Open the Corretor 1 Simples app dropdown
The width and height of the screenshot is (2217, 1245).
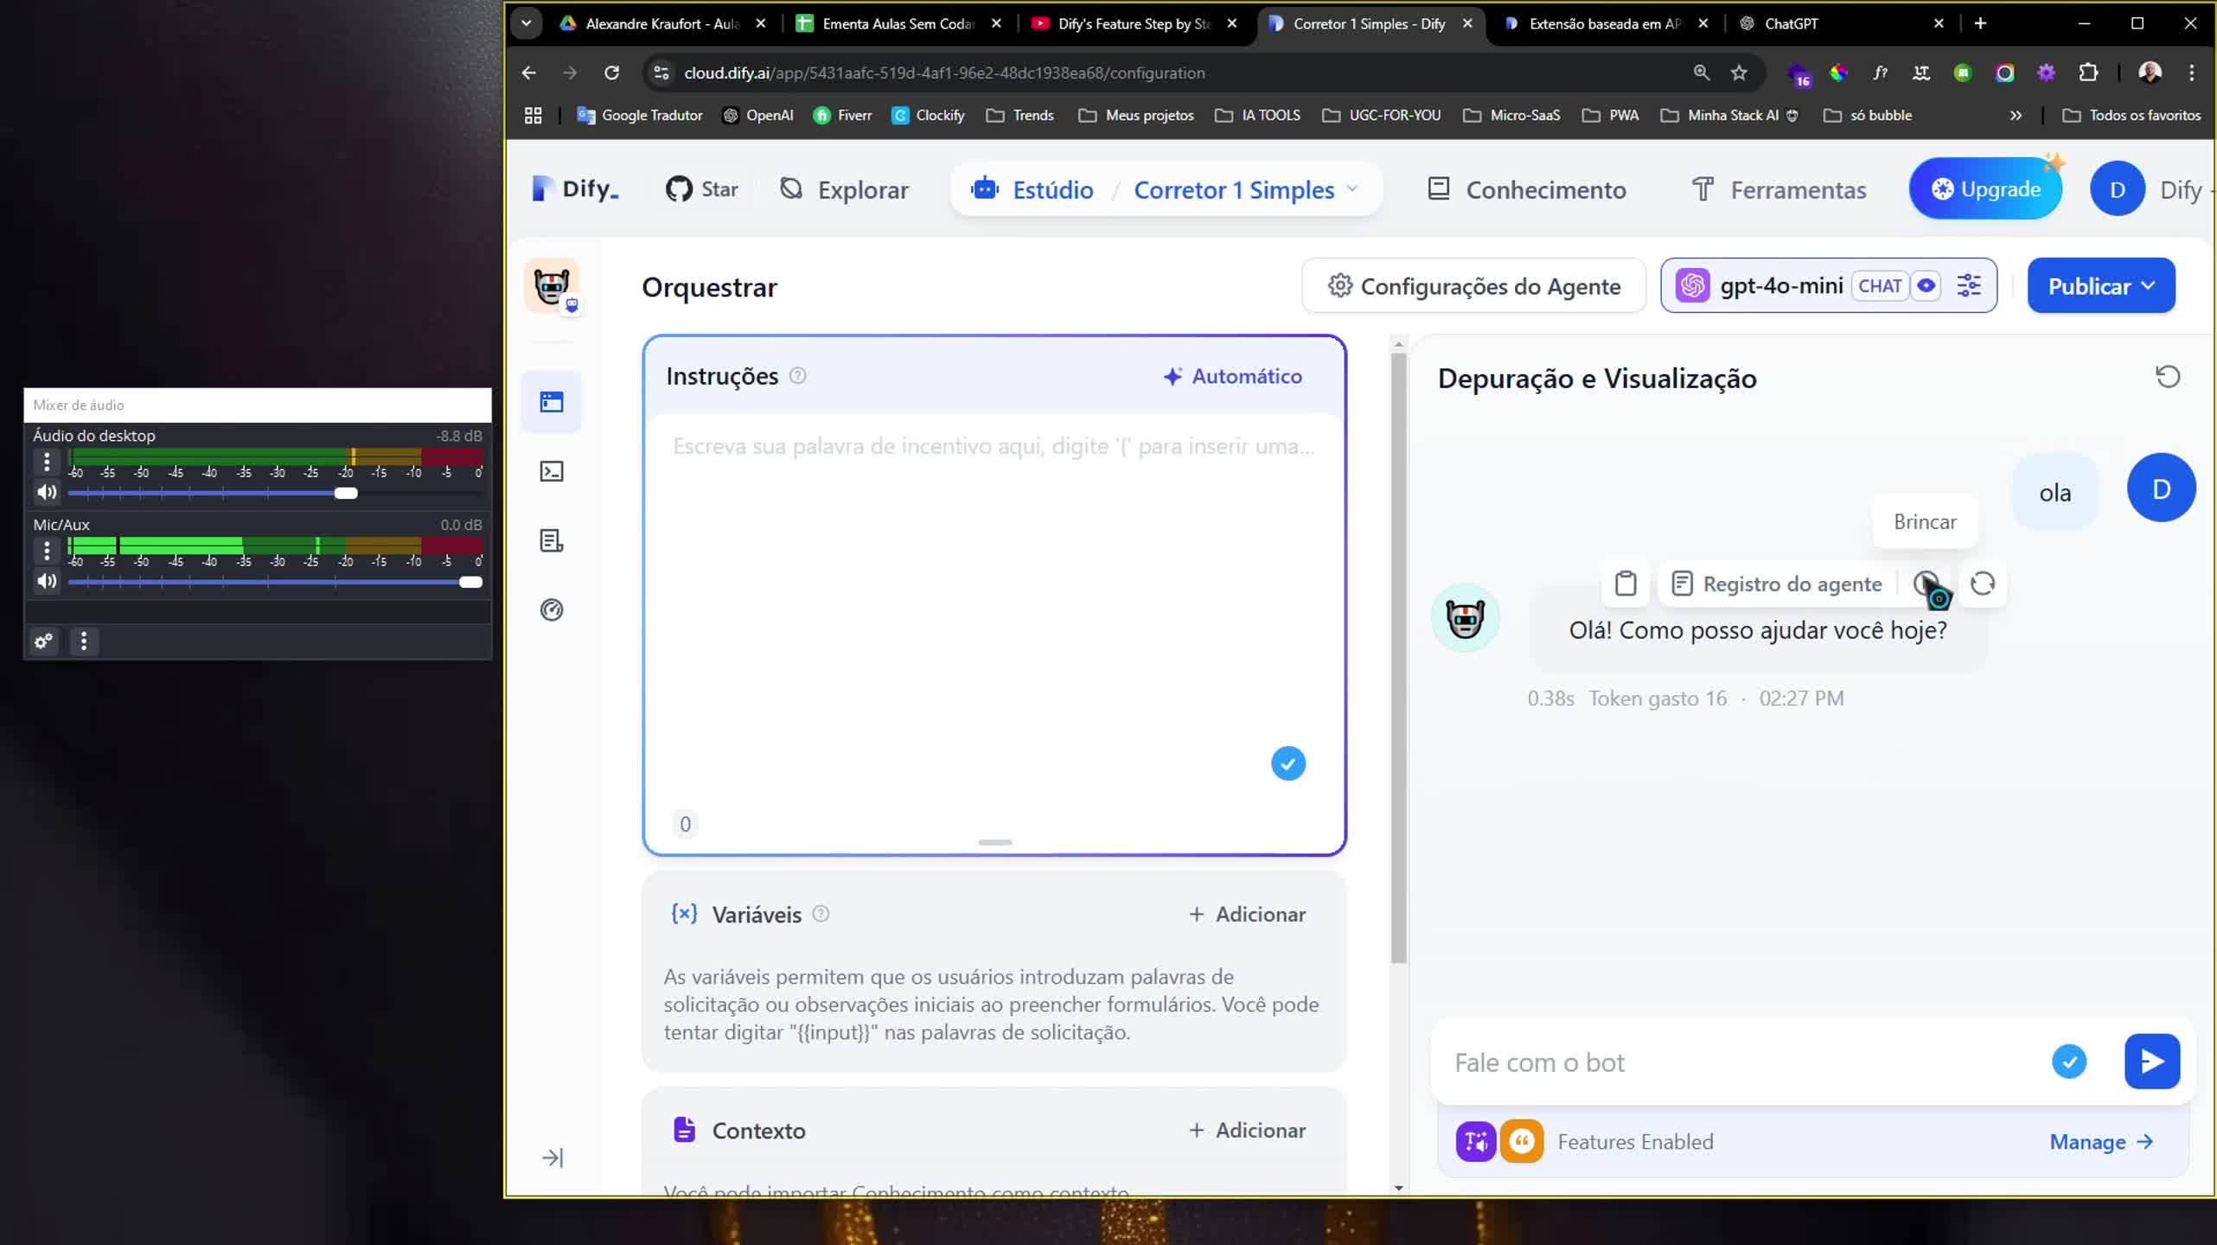(1353, 189)
